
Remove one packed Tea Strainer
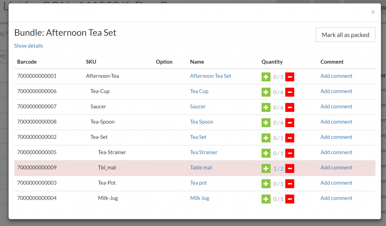(289, 153)
